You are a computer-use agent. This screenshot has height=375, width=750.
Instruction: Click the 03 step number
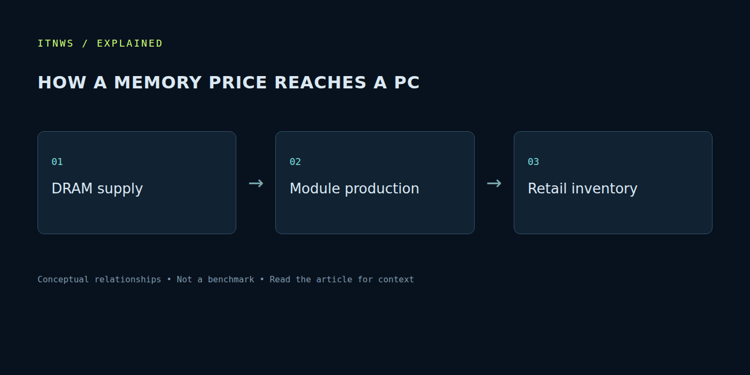click(x=534, y=162)
